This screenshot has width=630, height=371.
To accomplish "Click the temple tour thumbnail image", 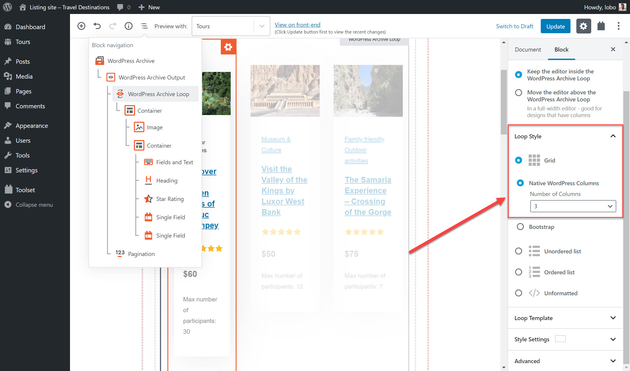I will point(285,91).
